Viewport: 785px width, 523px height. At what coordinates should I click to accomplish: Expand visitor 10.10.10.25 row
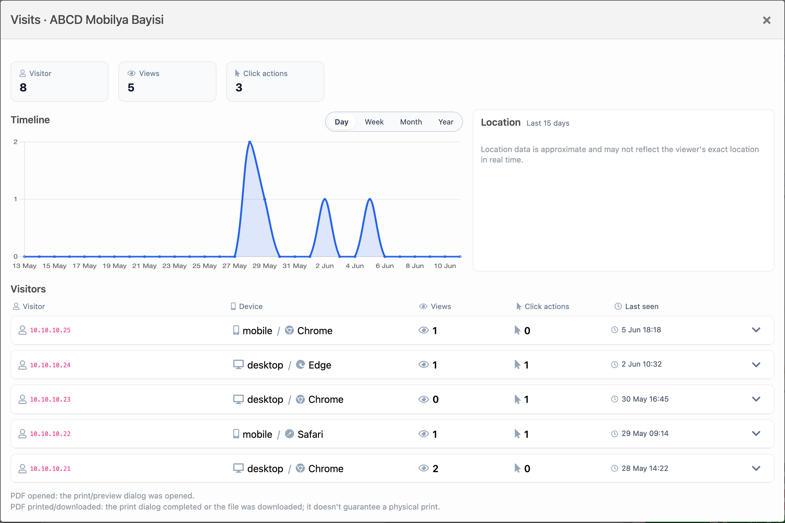click(x=756, y=330)
